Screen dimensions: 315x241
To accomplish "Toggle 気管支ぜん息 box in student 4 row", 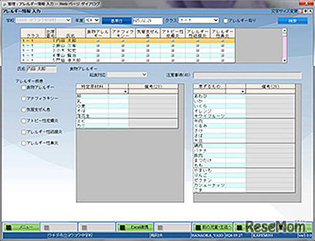I will click(147, 56).
